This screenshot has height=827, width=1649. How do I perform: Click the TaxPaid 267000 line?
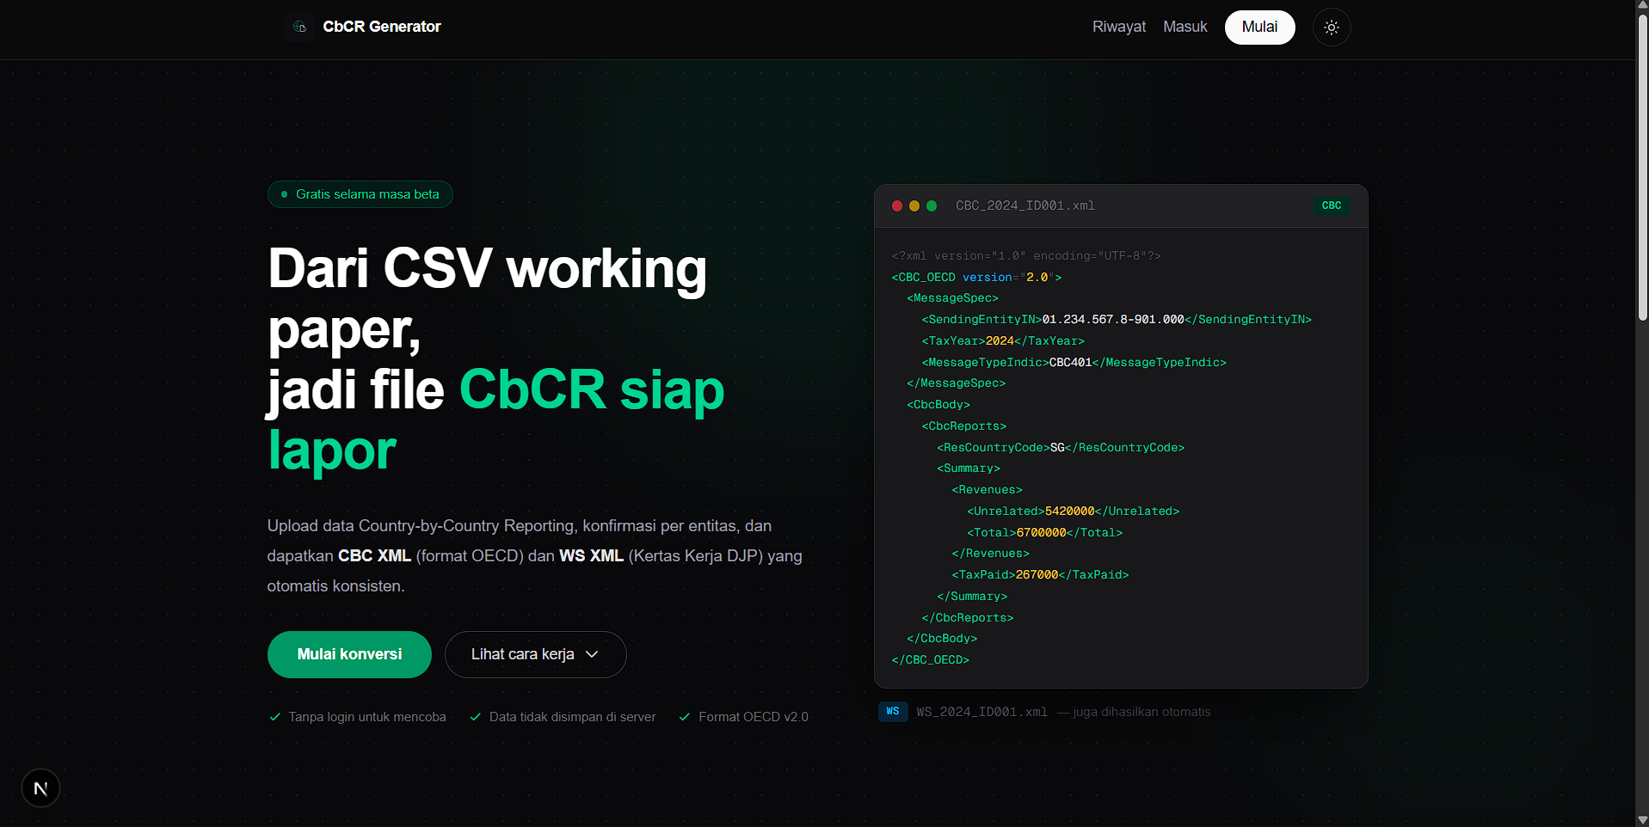pyautogui.click(x=1040, y=575)
